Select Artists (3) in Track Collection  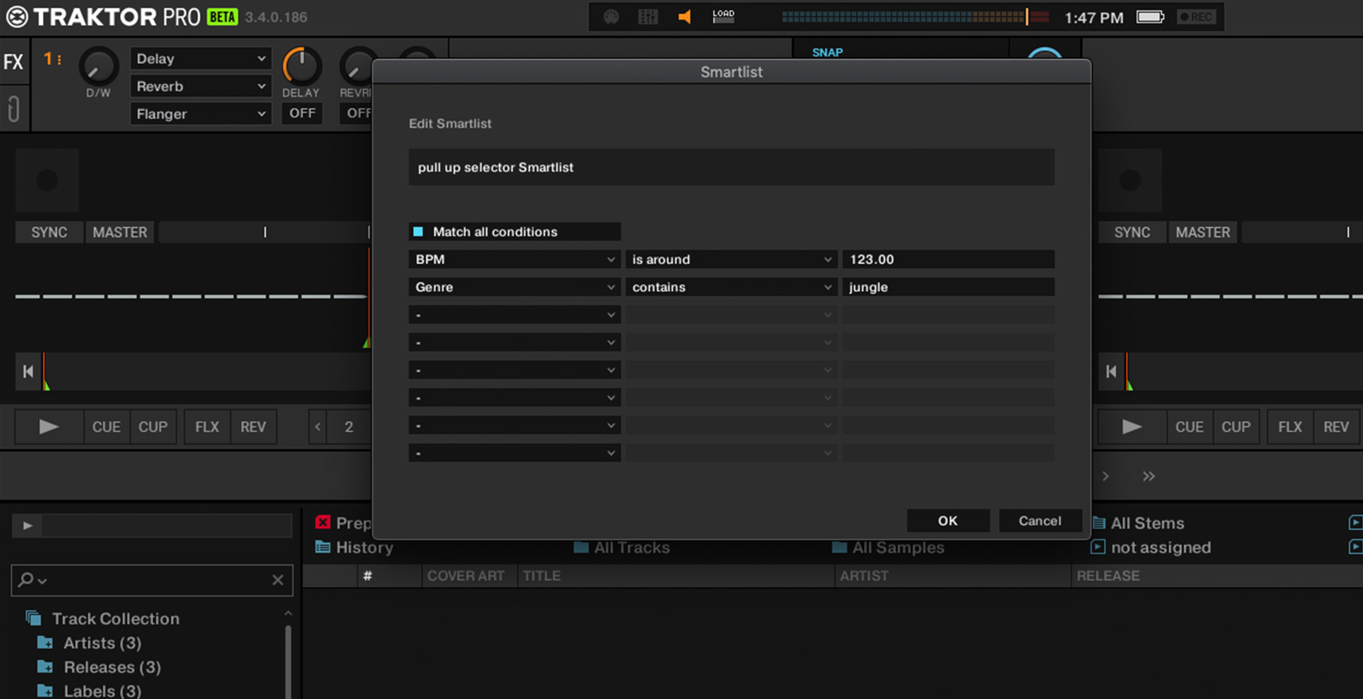point(102,643)
